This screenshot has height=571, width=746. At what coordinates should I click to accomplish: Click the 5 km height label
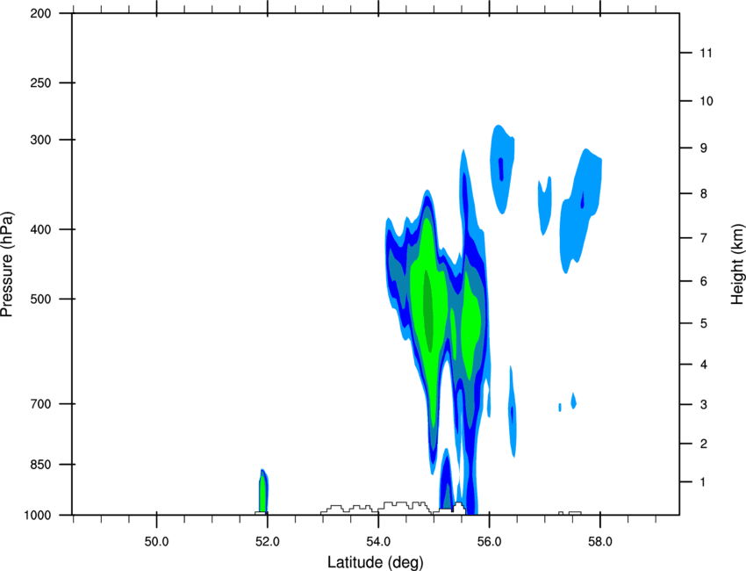704,324
